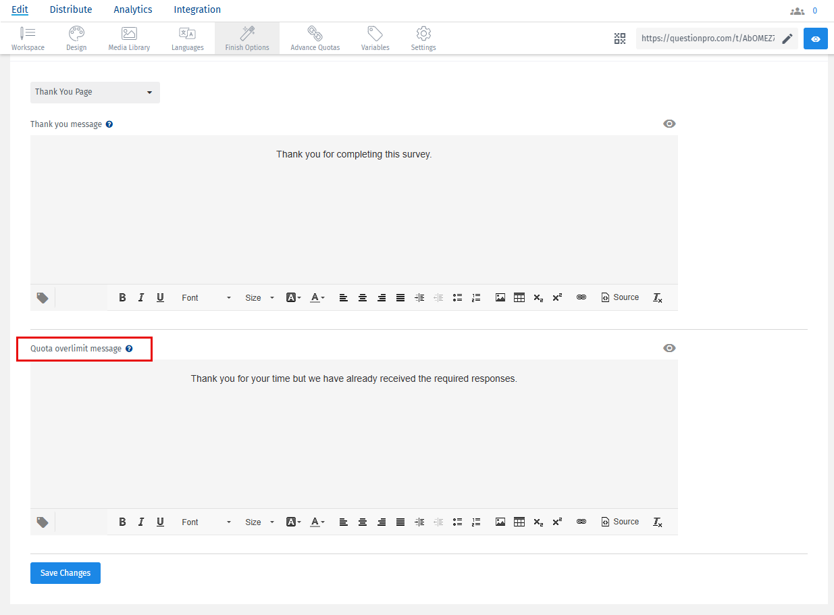Open Size dropdown in Quota overlimit editor

(260, 522)
